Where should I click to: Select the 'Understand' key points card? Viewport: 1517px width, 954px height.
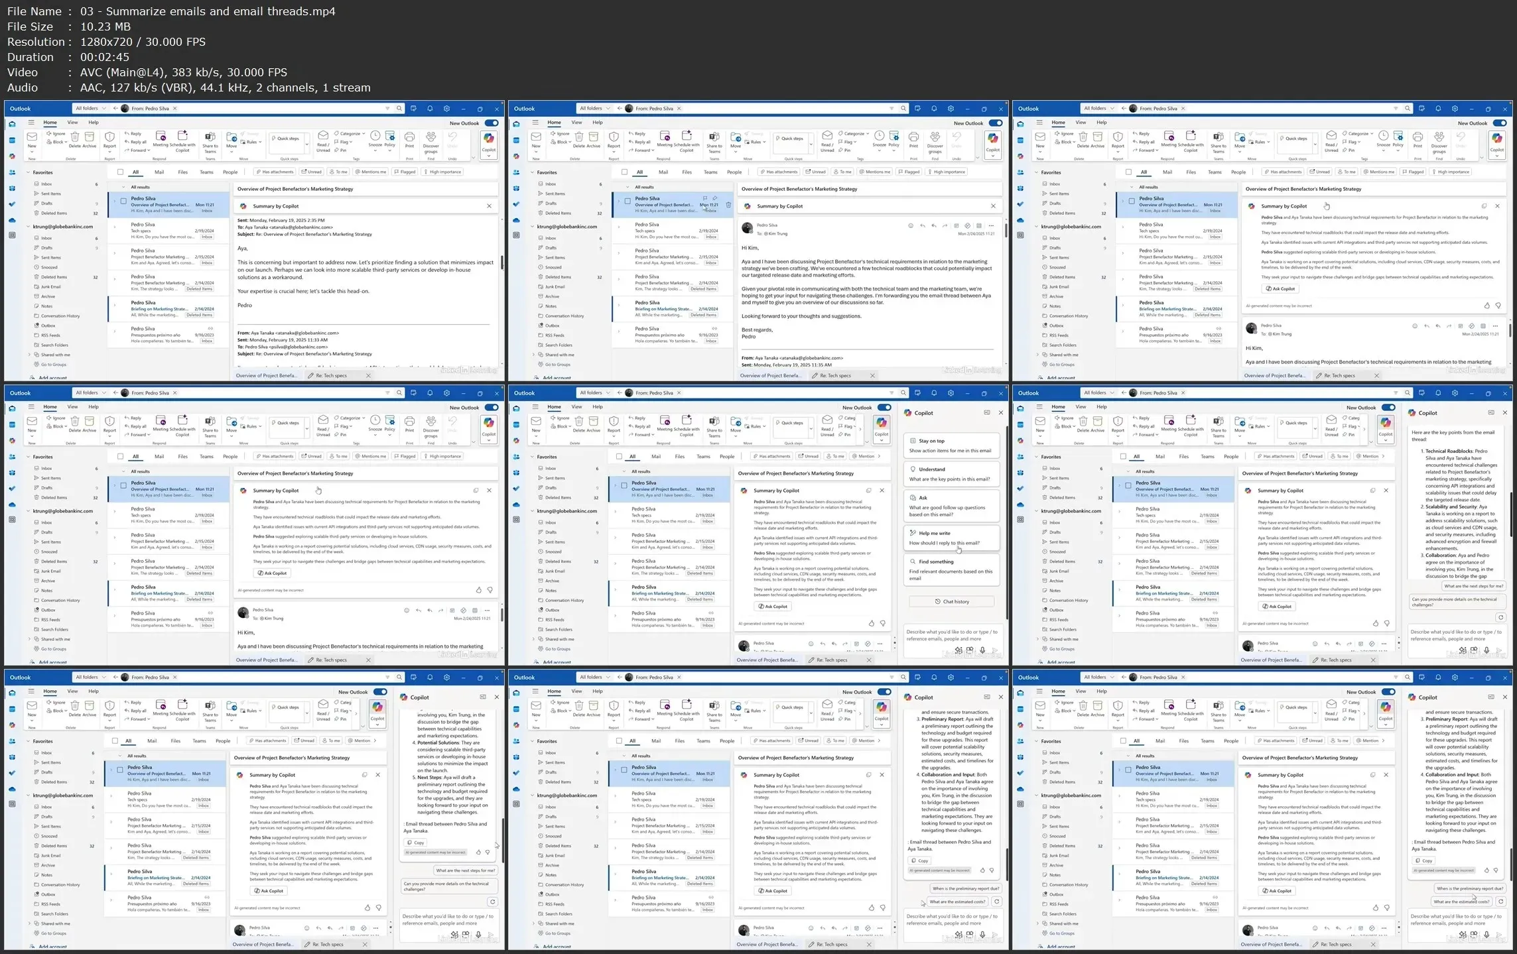point(951,474)
